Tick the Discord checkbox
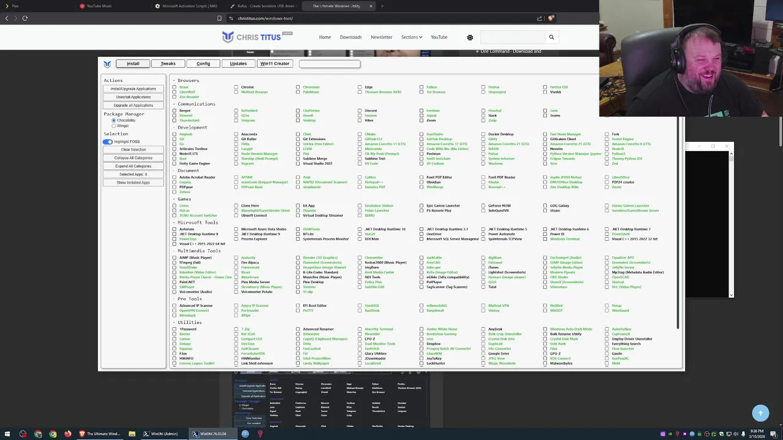The image size is (783, 440). (360, 111)
